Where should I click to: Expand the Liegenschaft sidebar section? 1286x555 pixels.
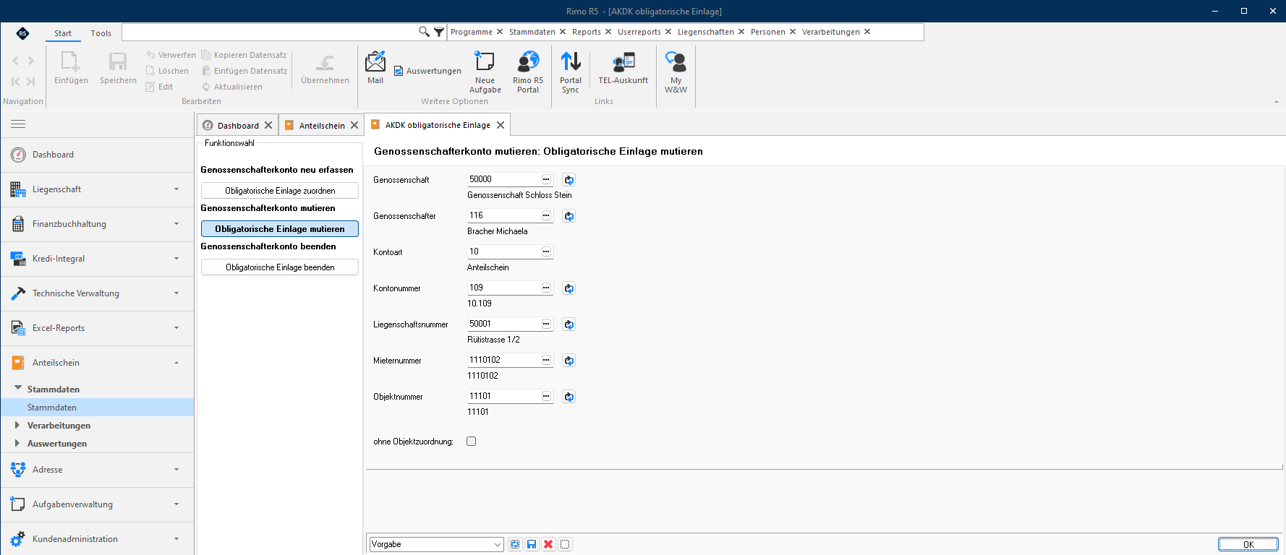point(98,189)
